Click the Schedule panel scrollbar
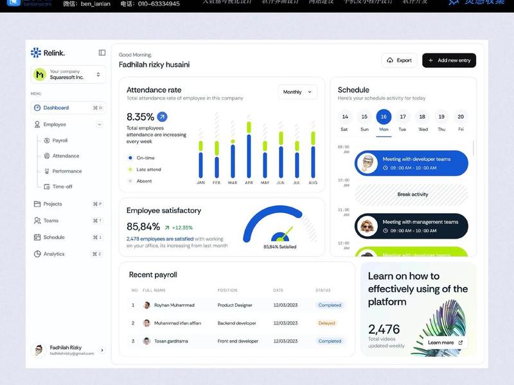The width and height of the screenshot is (514, 385). [474, 148]
